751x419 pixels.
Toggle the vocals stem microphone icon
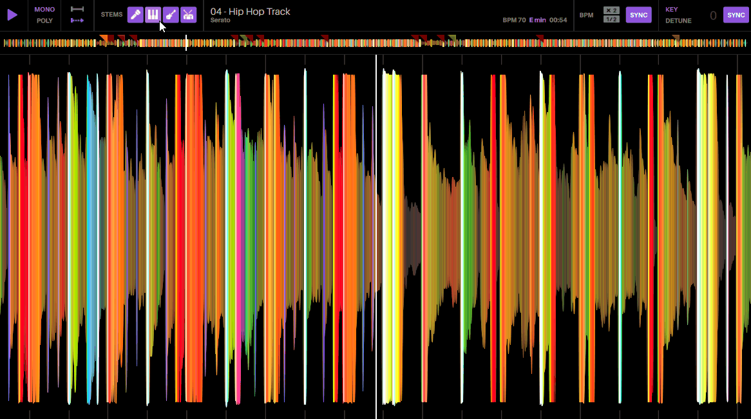pos(135,15)
